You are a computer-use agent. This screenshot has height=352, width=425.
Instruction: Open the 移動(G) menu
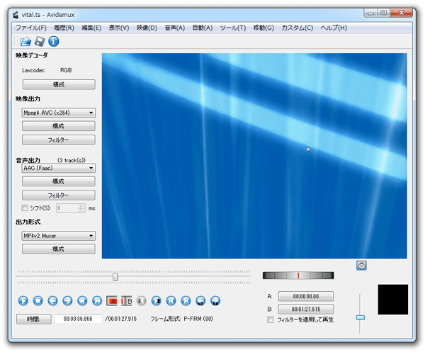263,28
